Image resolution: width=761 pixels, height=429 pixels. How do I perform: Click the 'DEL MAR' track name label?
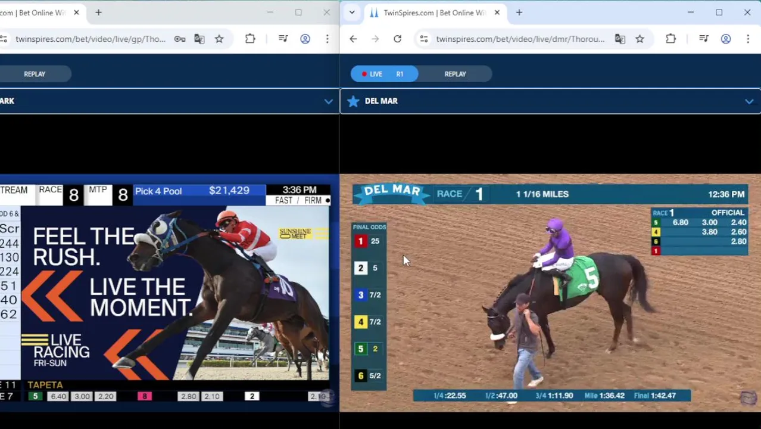tap(381, 101)
